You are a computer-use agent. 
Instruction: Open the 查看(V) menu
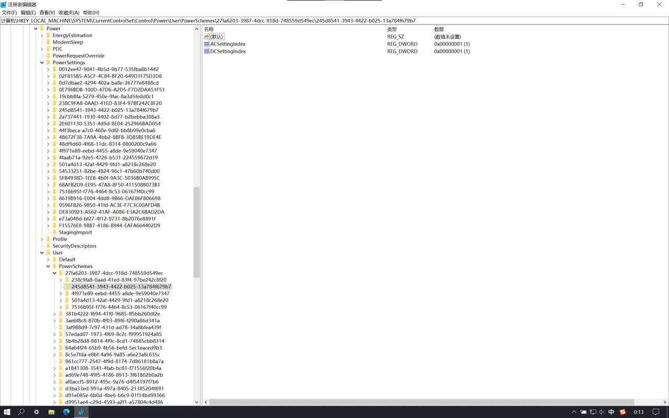coord(47,13)
